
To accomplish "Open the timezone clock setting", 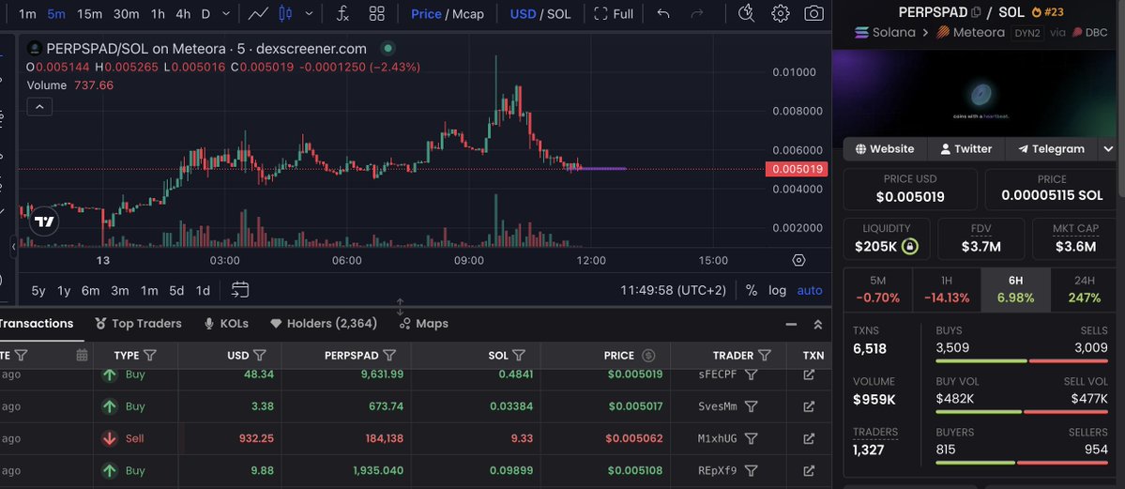I will click(x=673, y=291).
